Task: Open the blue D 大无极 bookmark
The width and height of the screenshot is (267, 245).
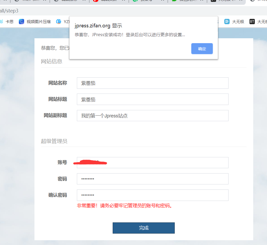Action: click(x=234, y=22)
